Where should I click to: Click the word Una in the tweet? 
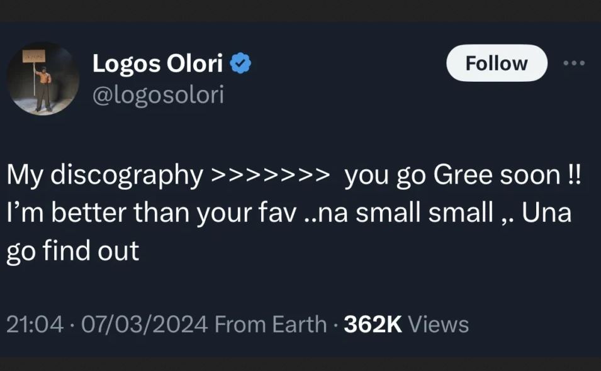[547, 213]
